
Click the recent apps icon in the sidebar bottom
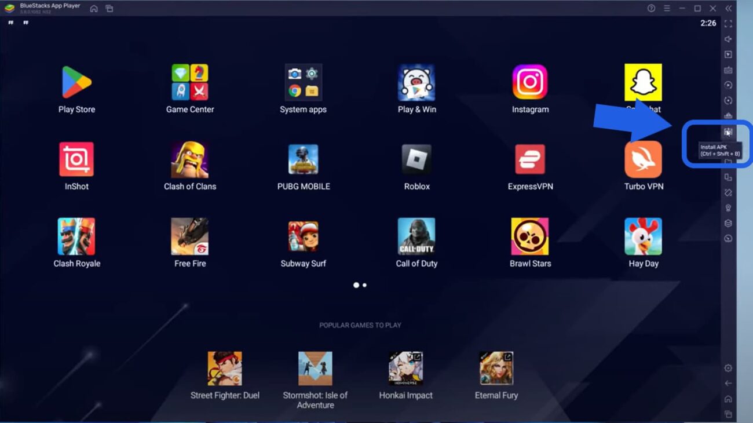728,414
